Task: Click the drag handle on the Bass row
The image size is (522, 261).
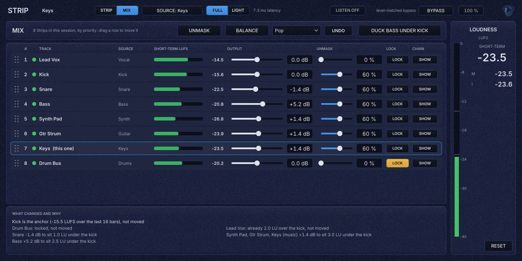Action: coord(17,104)
